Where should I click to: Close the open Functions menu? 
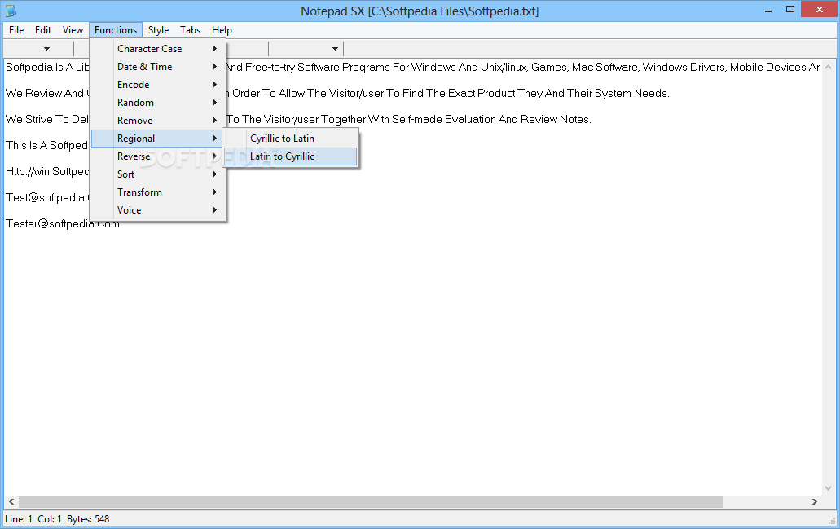tap(116, 30)
